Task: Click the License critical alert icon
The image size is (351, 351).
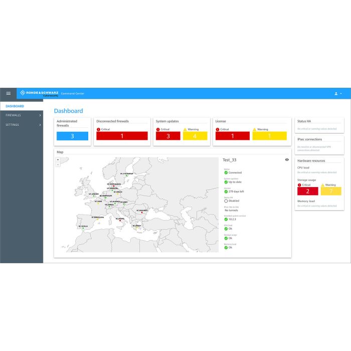Action: point(217,129)
